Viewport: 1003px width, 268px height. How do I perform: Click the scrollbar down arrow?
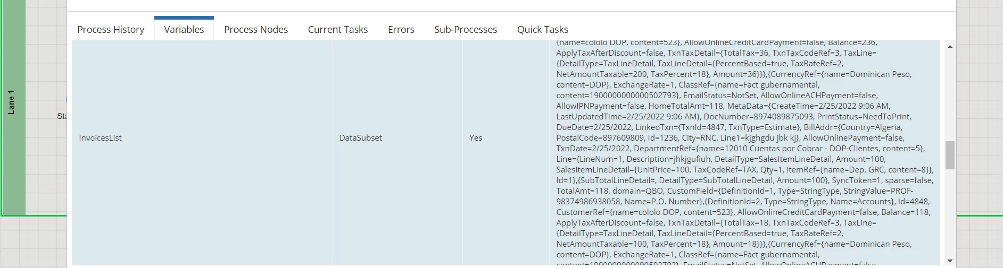tap(950, 261)
